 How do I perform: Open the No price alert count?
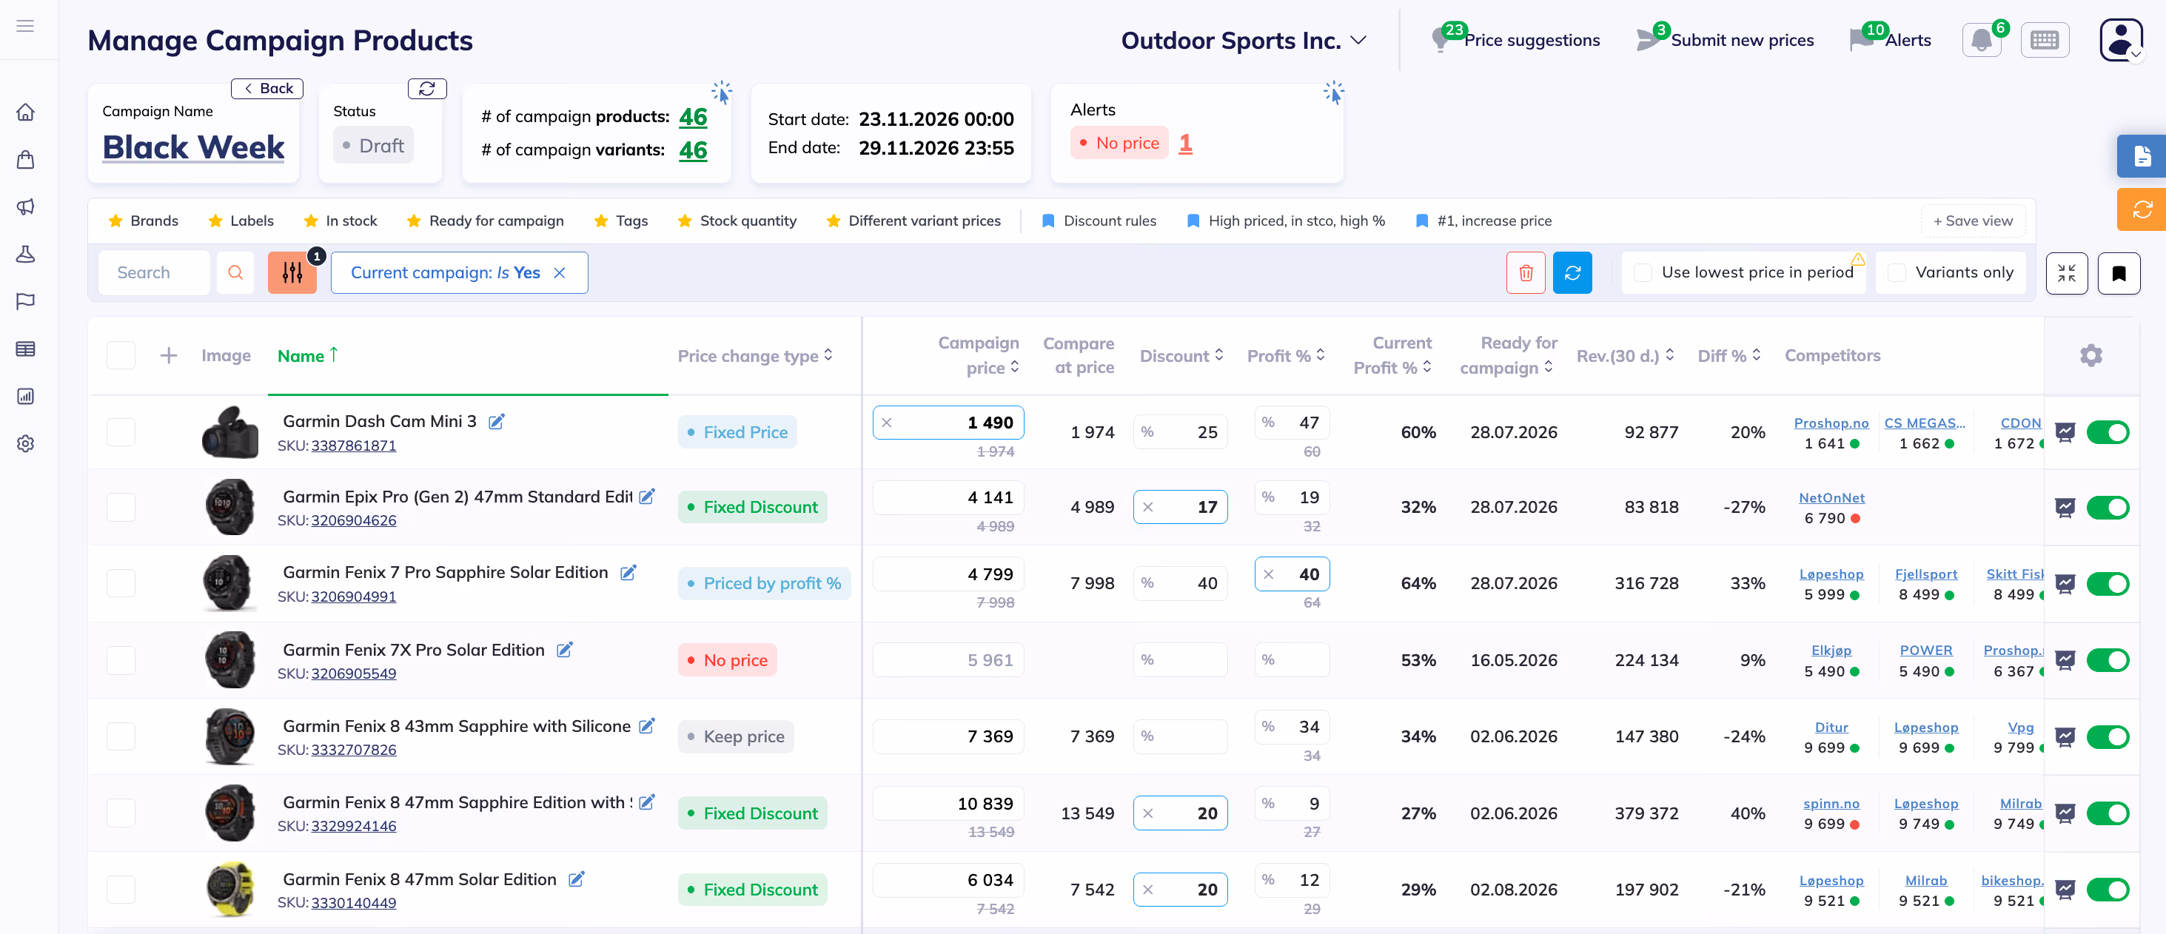pyautogui.click(x=1184, y=143)
